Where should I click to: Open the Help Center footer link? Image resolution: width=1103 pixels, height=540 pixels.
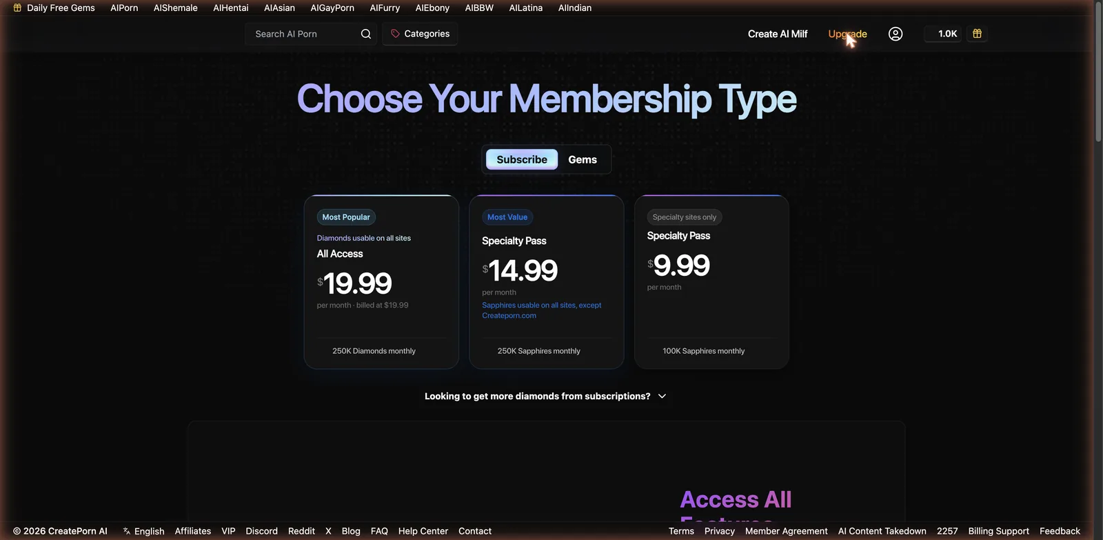click(423, 531)
